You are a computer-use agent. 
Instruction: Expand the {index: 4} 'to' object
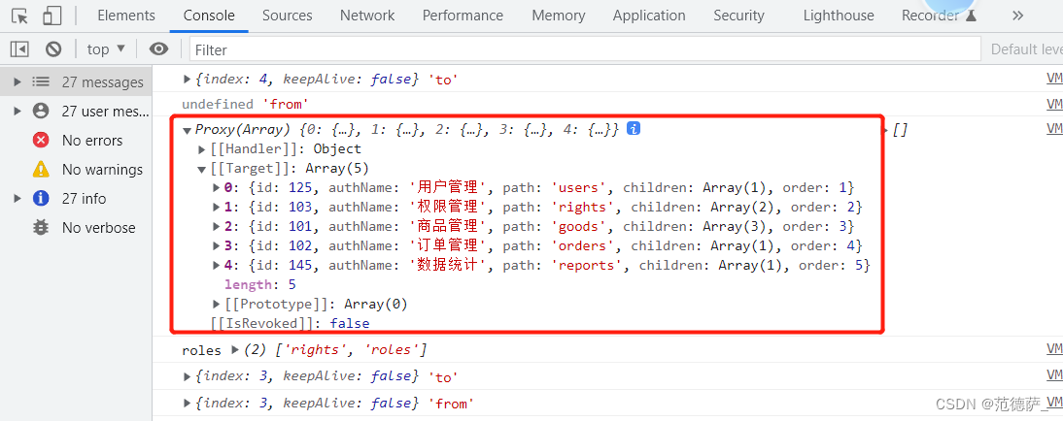coord(188,80)
